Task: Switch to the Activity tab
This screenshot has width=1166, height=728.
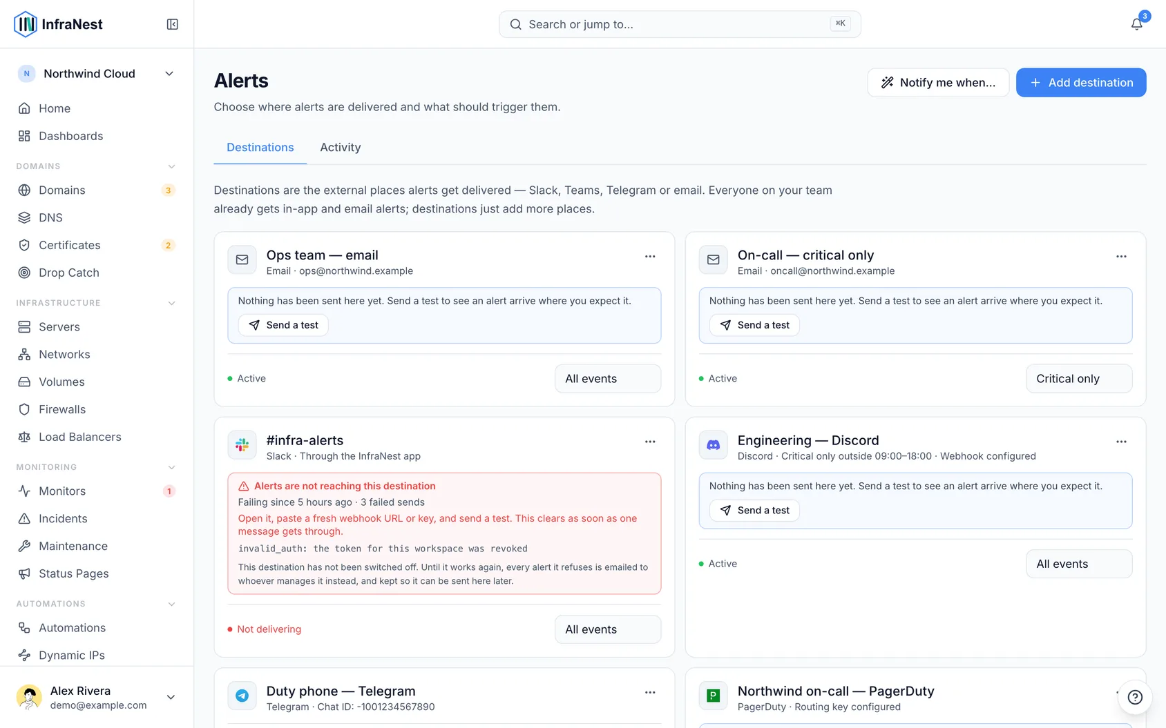Action: (x=341, y=148)
